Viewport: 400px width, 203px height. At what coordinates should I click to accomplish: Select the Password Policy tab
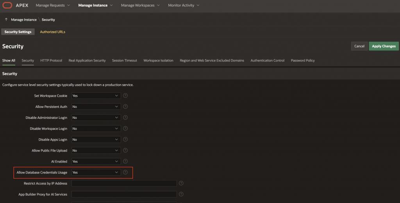point(303,60)
